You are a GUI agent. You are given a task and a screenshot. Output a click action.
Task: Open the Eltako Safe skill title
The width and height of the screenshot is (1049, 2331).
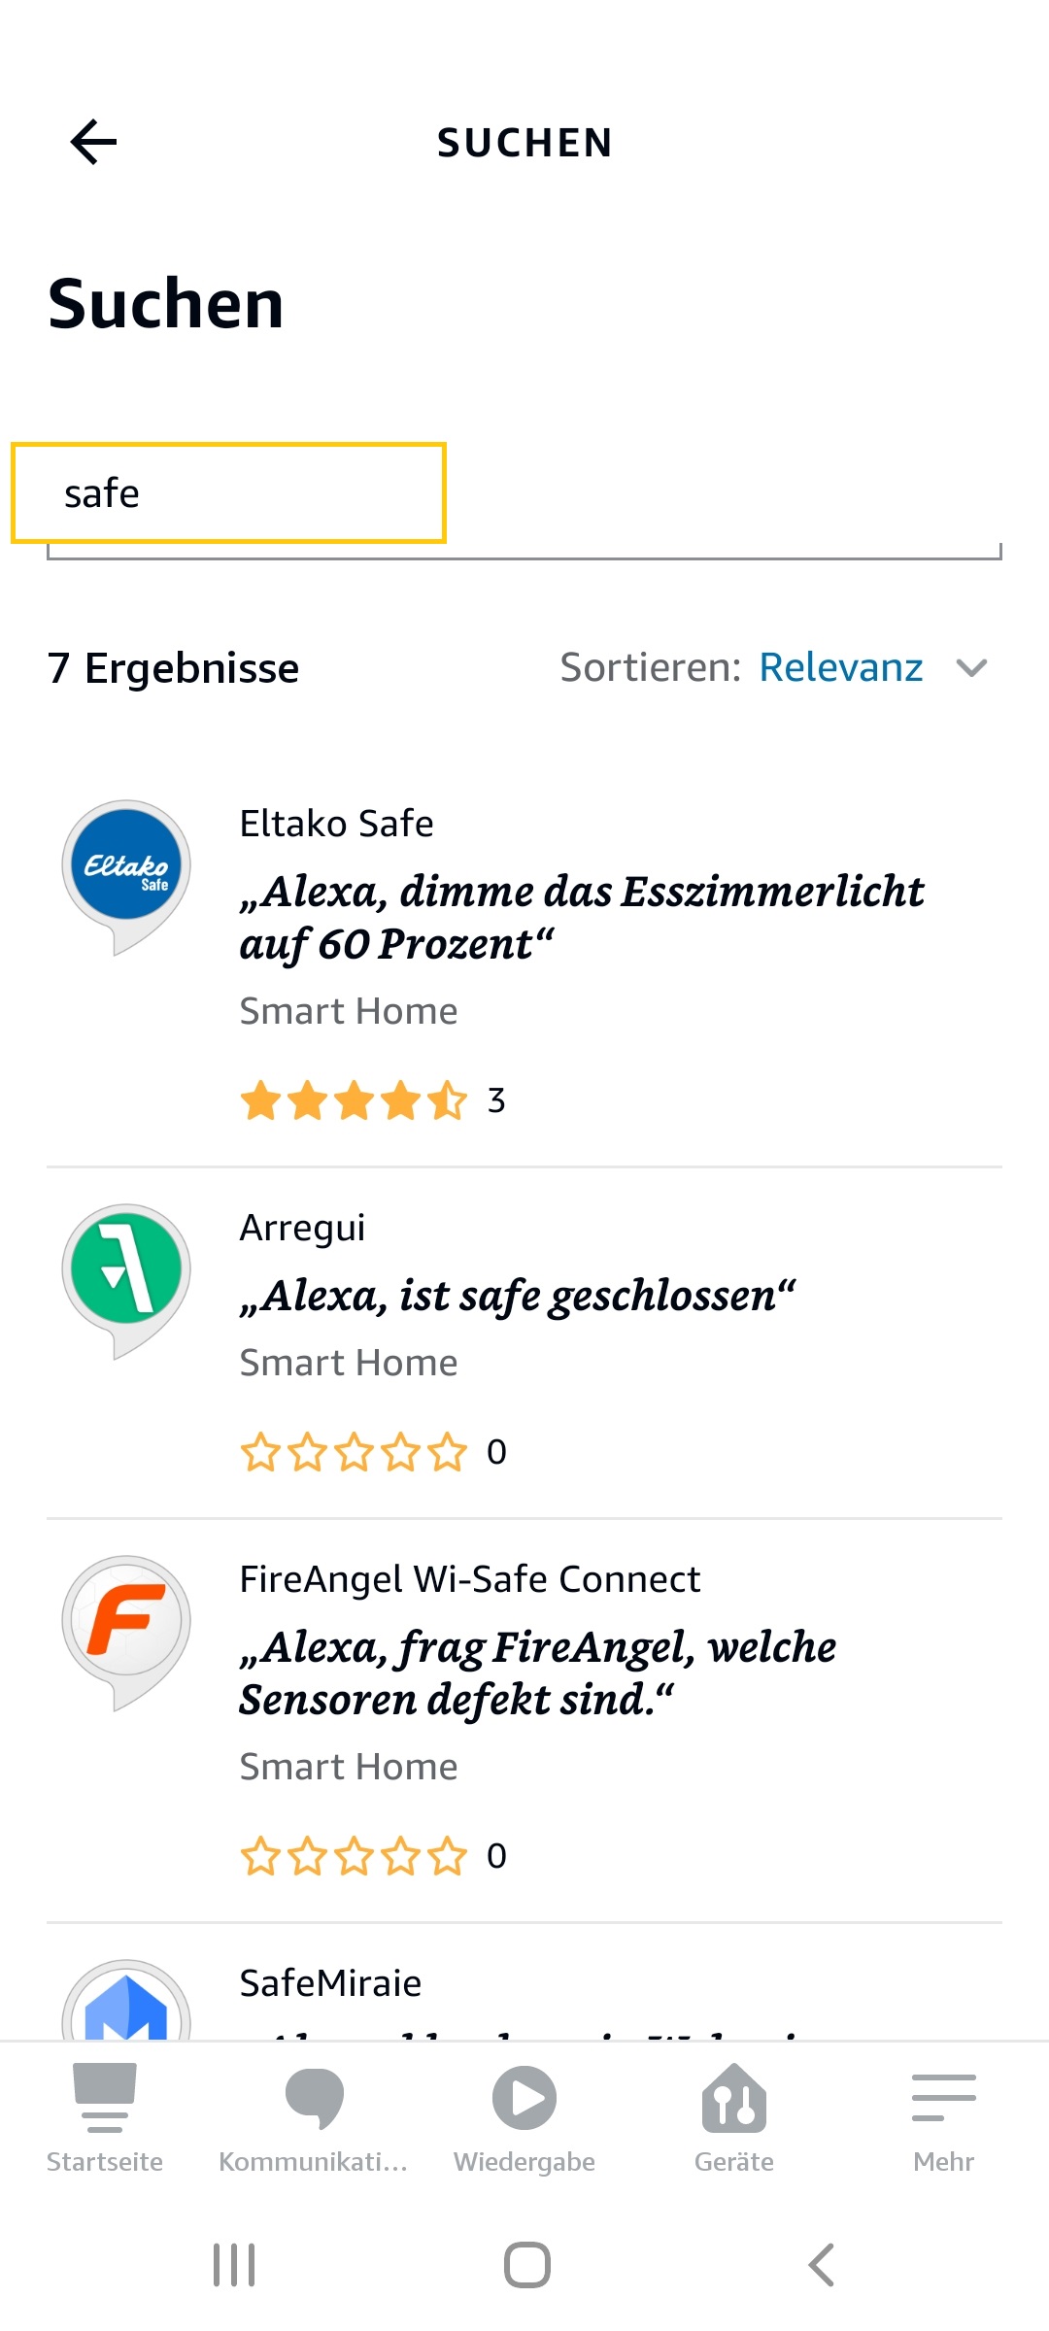[x=336, y=824]
